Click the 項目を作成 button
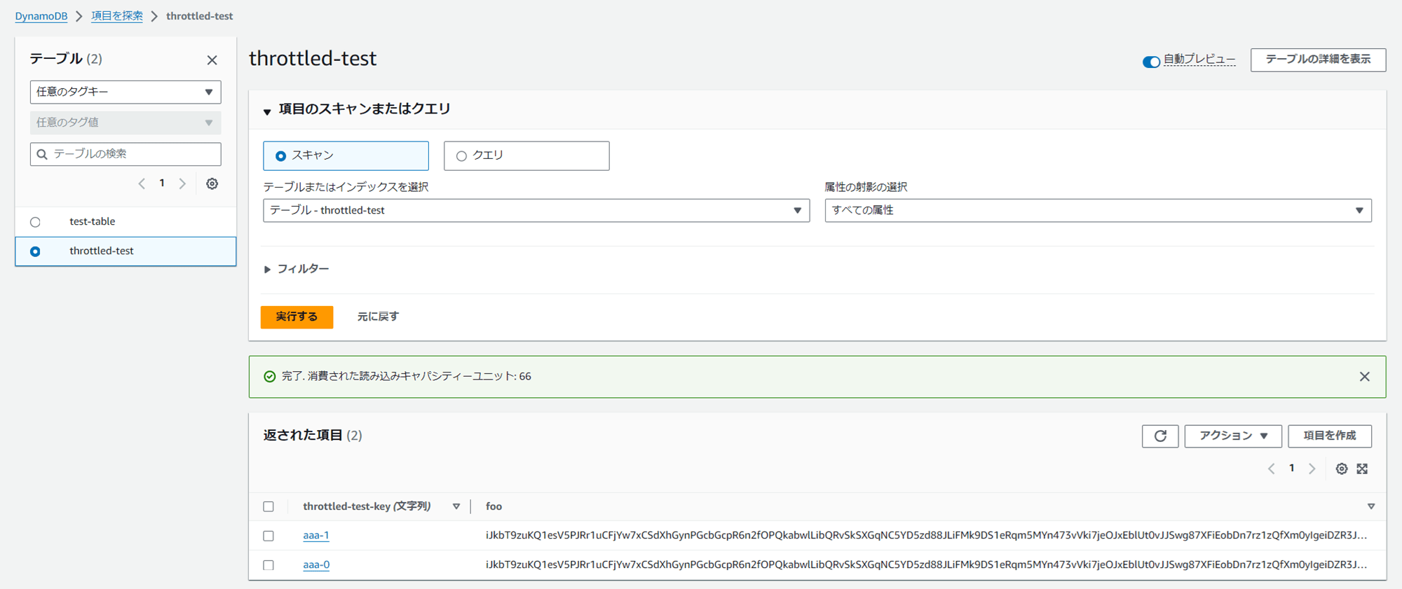 click(x=1330, y=436)
